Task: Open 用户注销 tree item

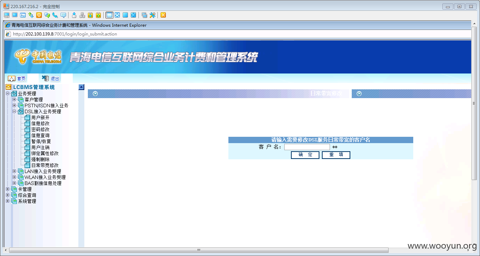Action: pyautogui.click(x=40, y=147)
